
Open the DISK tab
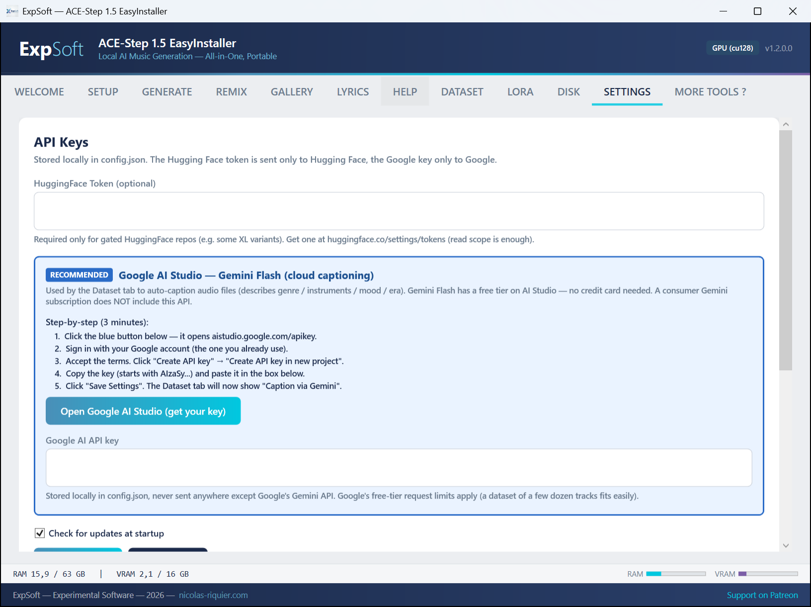(568, 91)
